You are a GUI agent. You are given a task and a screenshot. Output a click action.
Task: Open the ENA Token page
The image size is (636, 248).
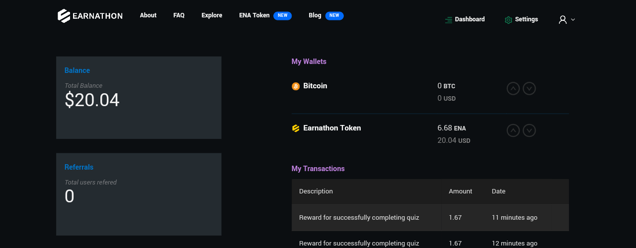point(254,15)
